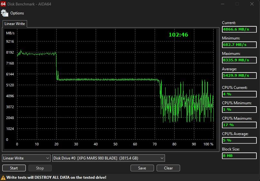Click the CPU% Minimum 1 % field
This screenshot has width=260, height=181.
[x=239, y=109]
